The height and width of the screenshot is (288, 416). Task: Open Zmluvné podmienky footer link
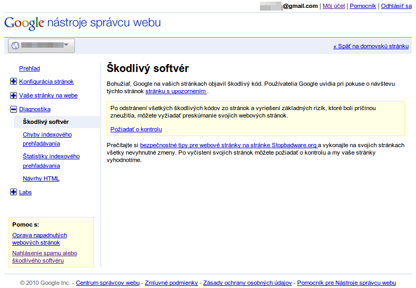point(171,283)
